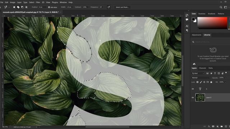Open the layer filter Kind dropdown
230x129 pixels.
coord(198,73)
